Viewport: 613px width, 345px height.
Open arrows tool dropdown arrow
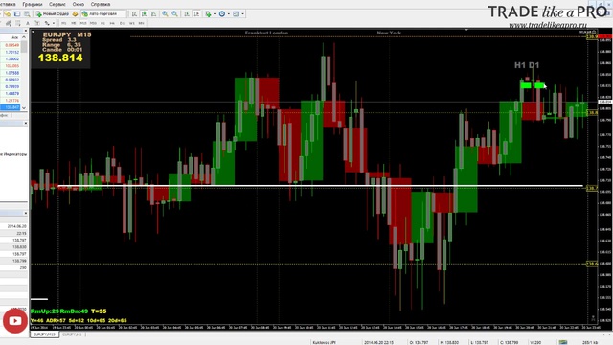(54, 23)
